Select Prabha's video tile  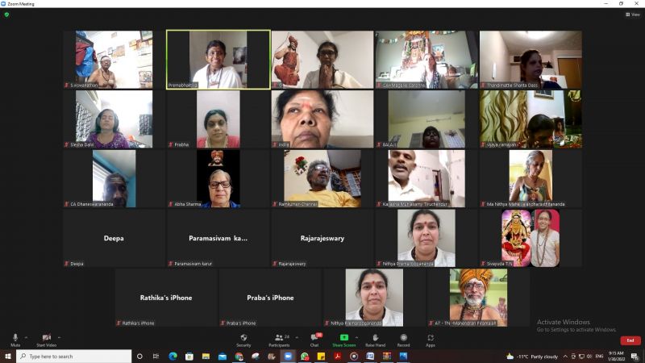tap(218, 119)
